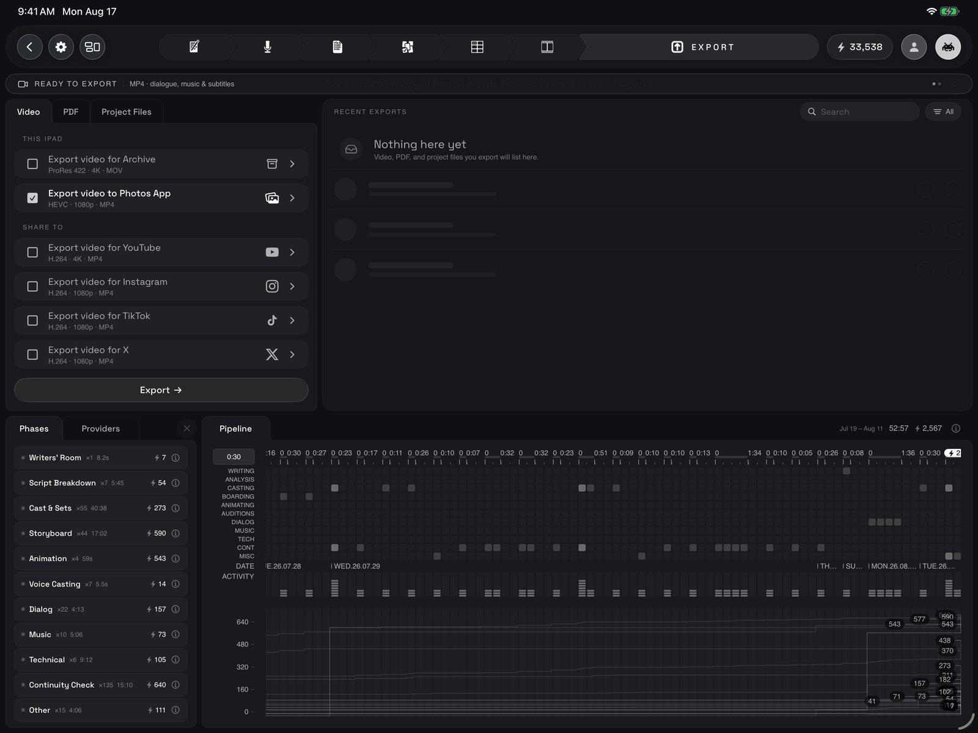Click the X logo icon
Screen dimensions: 978x733
[272, 354]
